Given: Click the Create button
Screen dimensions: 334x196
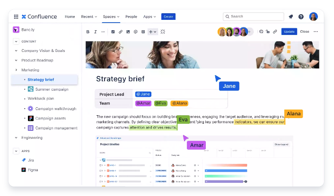Looking at the screenshot, I should coord(168,17).
